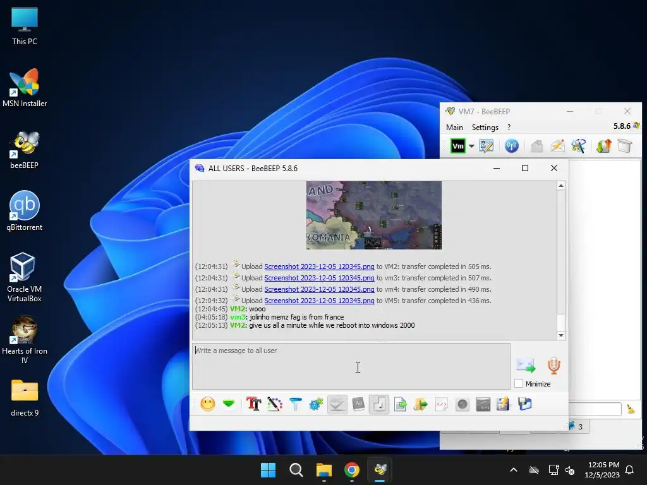Check the Minimize checkbox
The image size is (647, 485).
(x=519, y=384)
